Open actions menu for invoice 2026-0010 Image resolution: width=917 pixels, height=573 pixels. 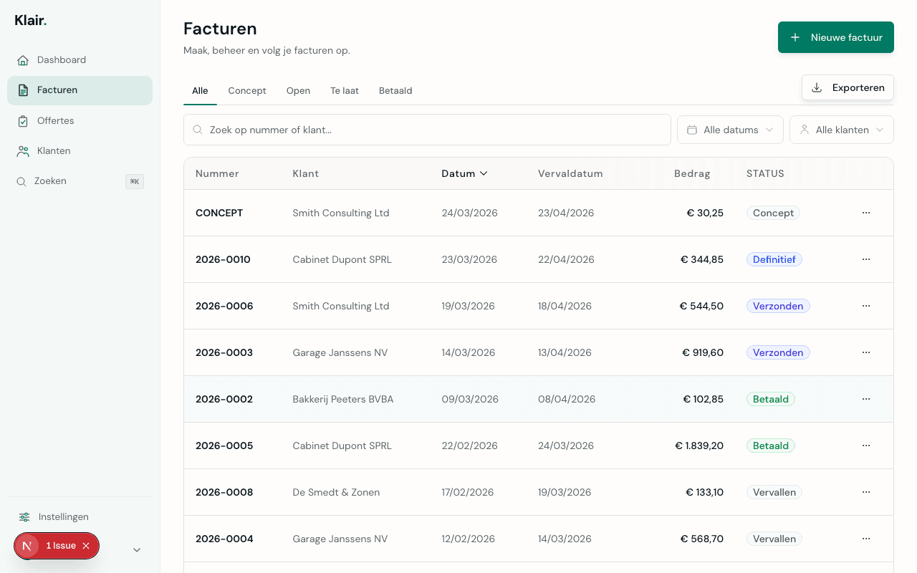865,259
